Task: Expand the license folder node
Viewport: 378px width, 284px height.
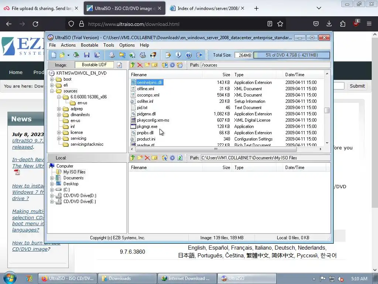Action: [59, 133]
